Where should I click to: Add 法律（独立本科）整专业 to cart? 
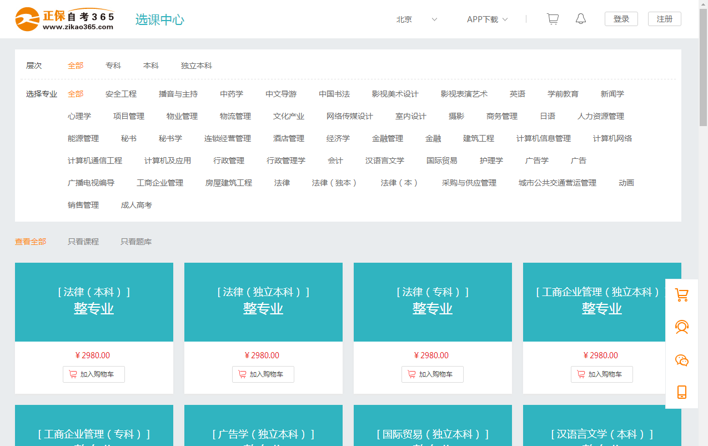263,374
